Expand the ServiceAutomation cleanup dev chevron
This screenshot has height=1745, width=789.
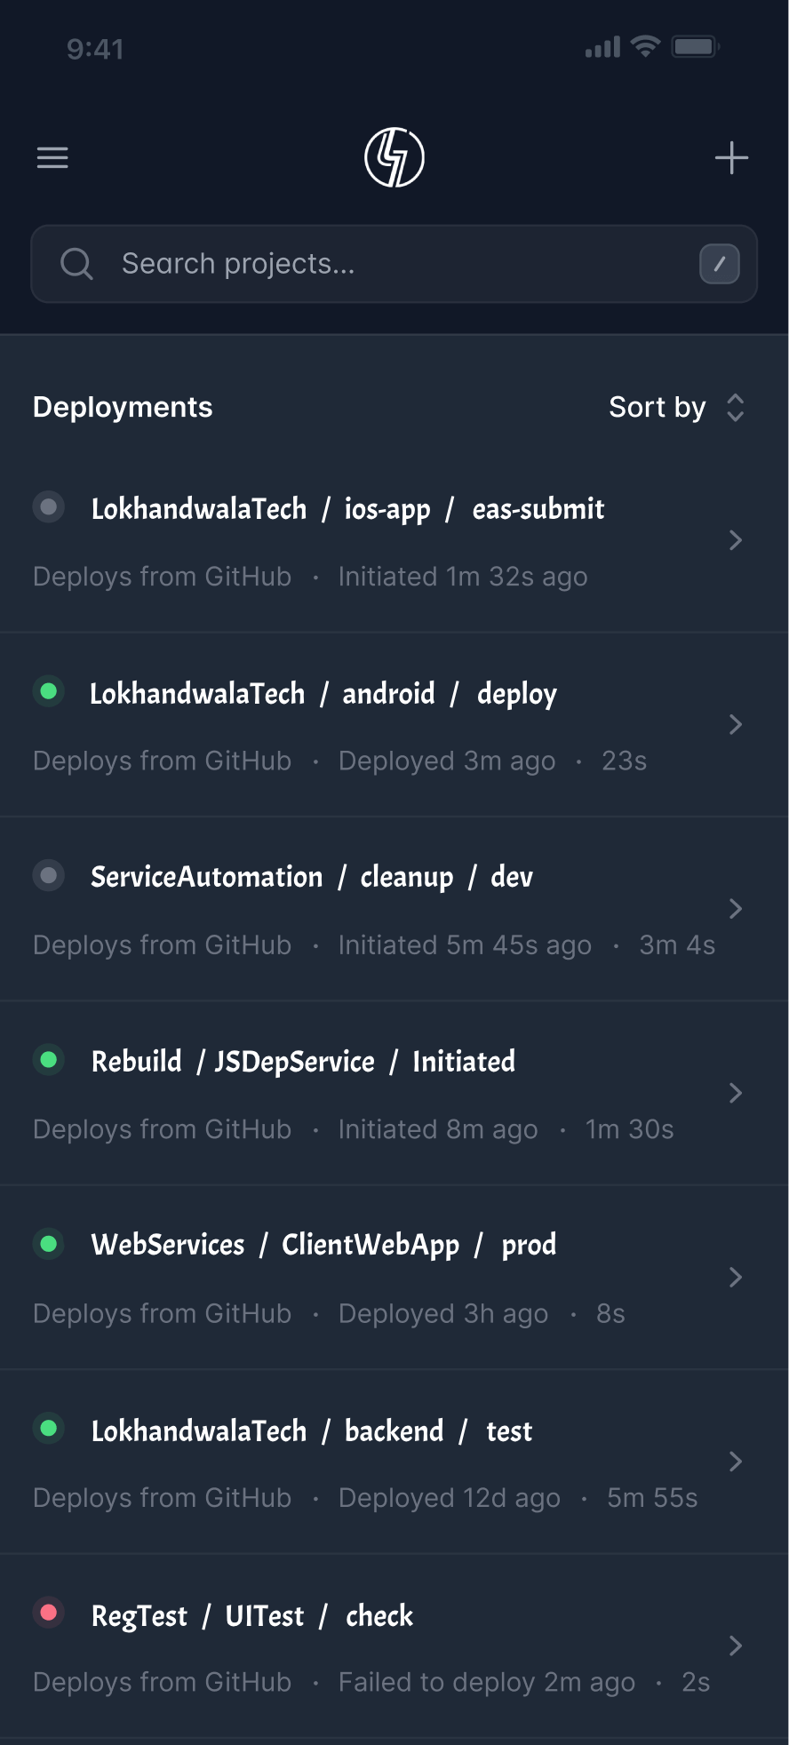click(735, 909)
